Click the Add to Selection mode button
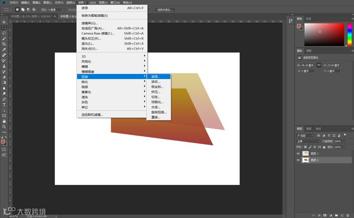The height and width of the screenshot is (218, 354). point(23,10)
